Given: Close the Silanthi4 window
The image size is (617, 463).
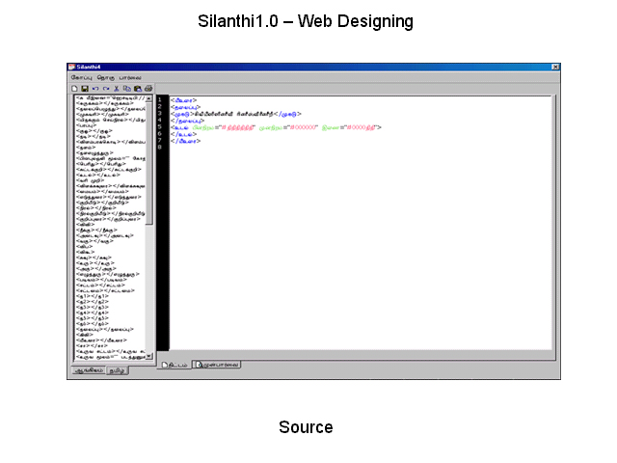Looking at the screenshot, I should pyautogui.click(x=555, y=67).
